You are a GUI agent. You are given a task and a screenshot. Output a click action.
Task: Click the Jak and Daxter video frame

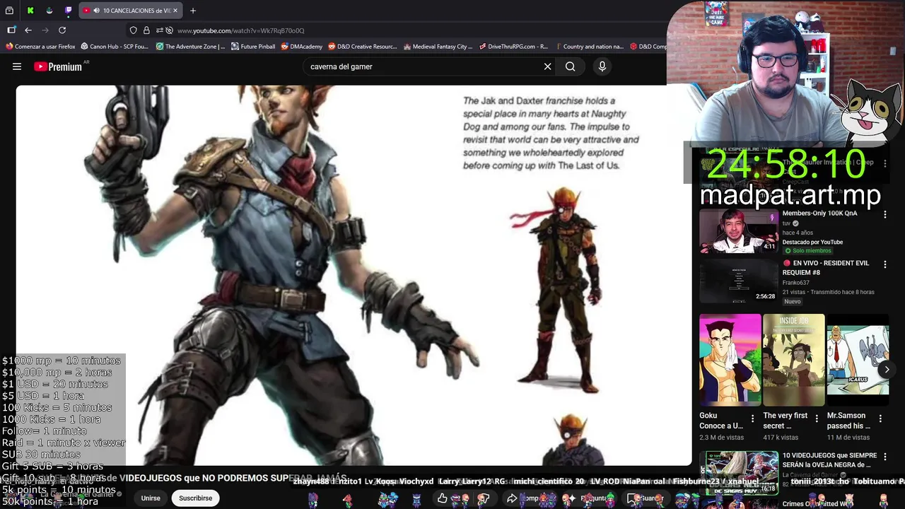(x=354, y=276)
